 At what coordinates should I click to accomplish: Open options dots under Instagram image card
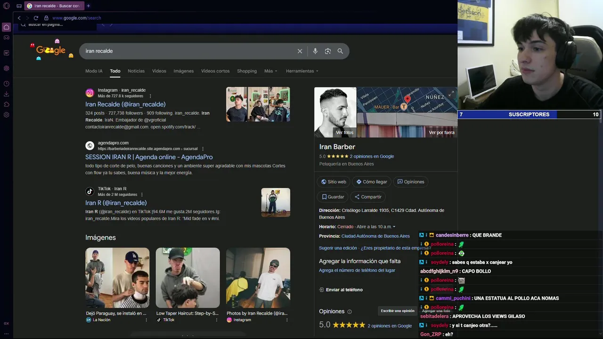click(x=286, y=320)
